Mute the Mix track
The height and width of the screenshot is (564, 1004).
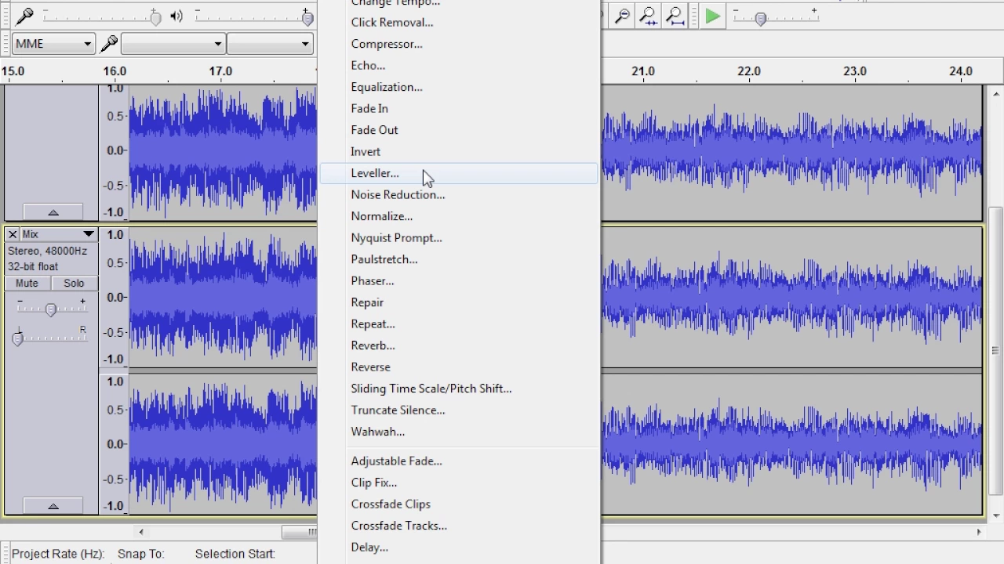[x=27, y=283]
